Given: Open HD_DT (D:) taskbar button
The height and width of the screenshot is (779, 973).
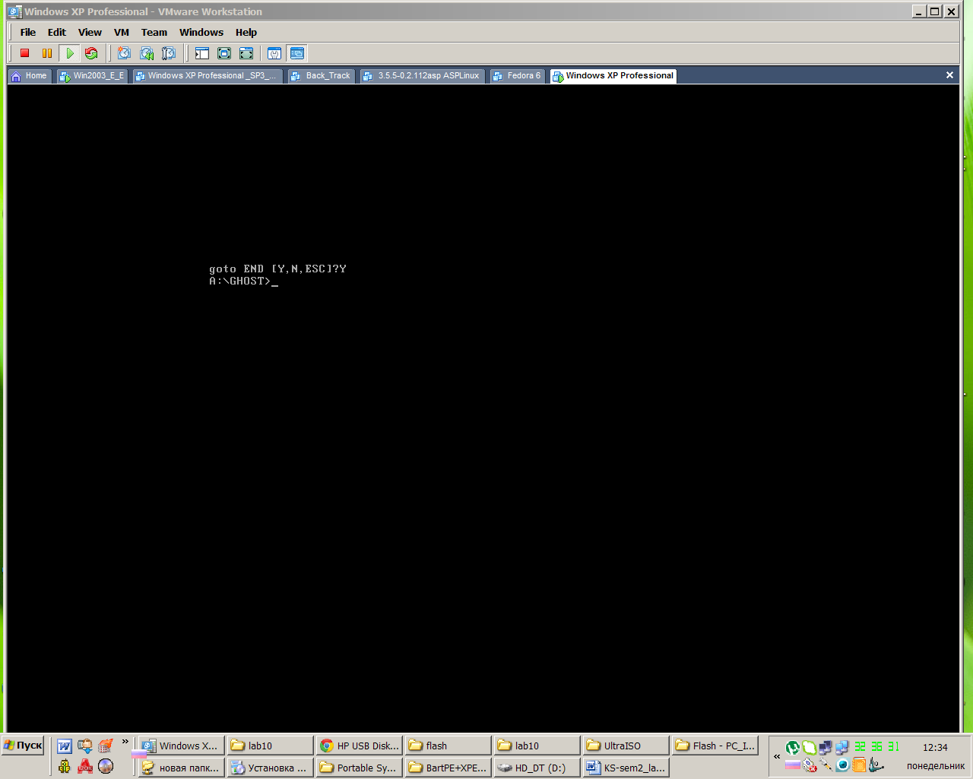Looking at the screenshot, I should (537, 768).
